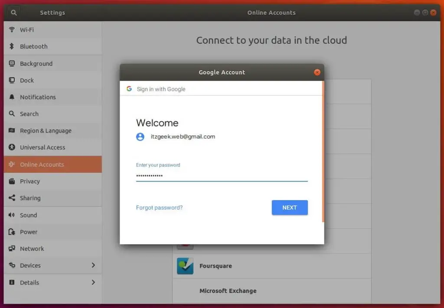The height and width of the screenshot is (308, 444).
Task: Open the Bluetooth settings panel
Action: (53, 46)
